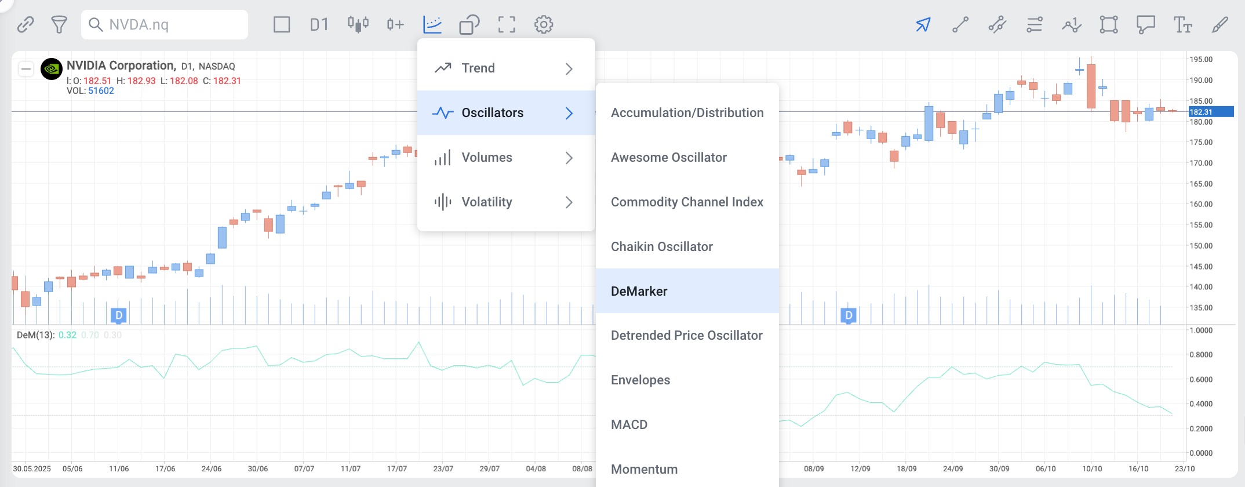Viewport: 1245px width, 487px height.
Task: Toggle the single chart layout square
Action: click(x=282, y=24)
